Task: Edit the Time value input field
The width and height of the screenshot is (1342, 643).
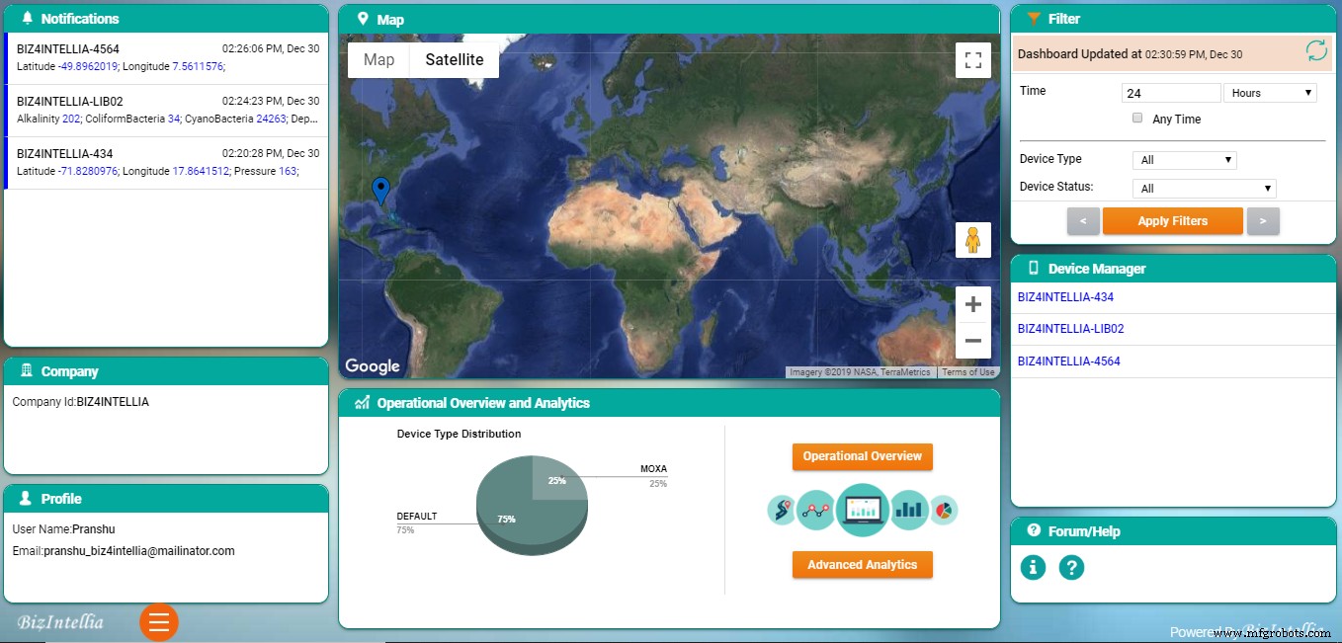Action: tap(1171, 91)
